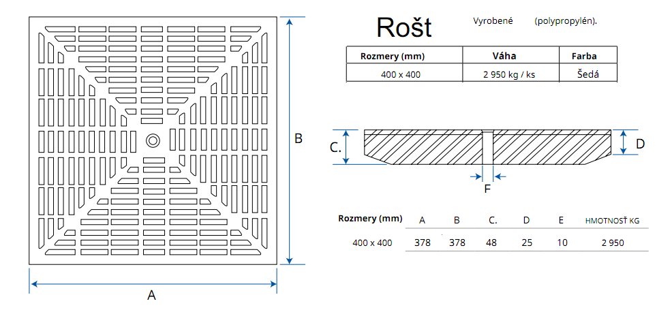Select dimension label B beside the grate
The height and width of the screenshot is (312, 657).
point(298,138)
